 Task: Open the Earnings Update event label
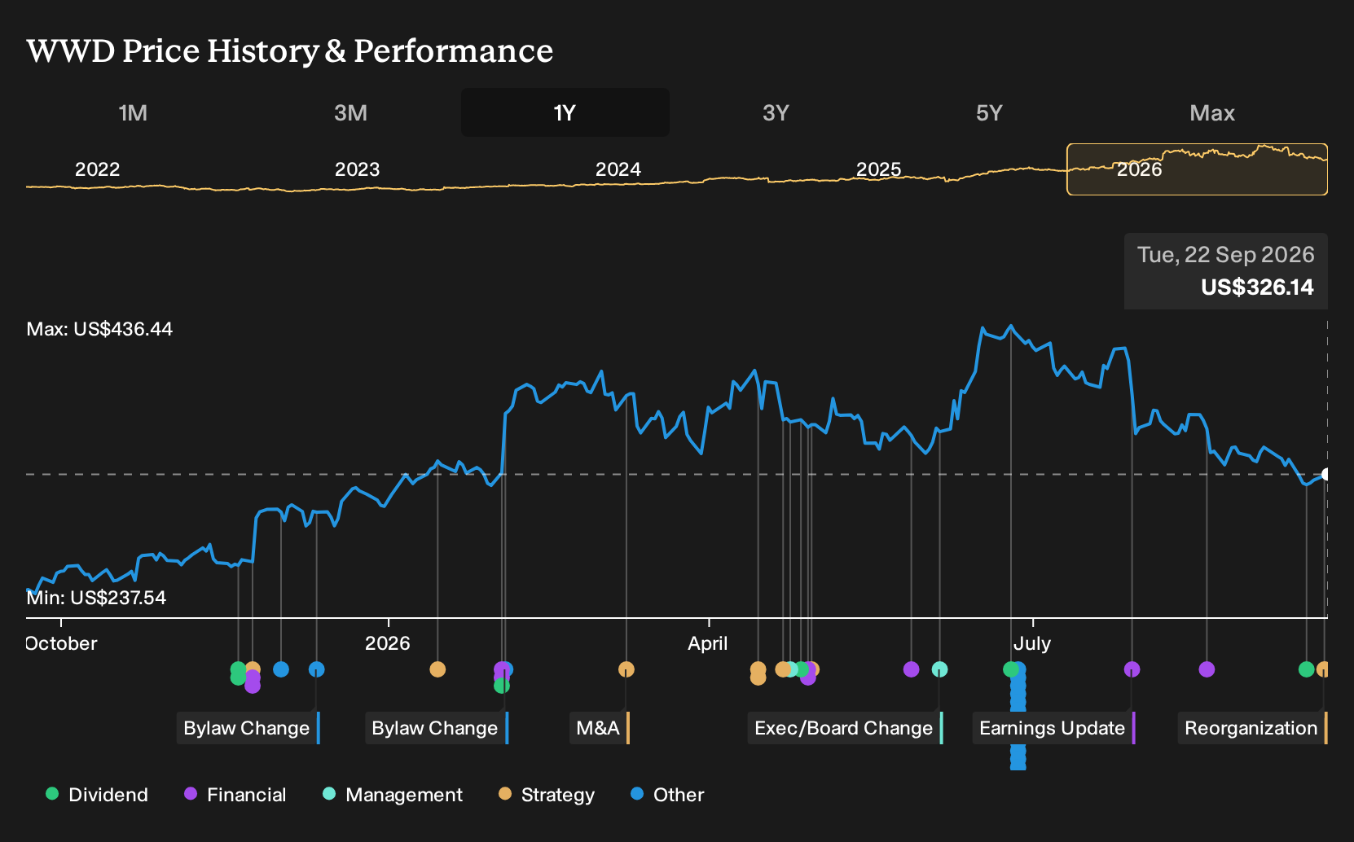click(1053, 728)
